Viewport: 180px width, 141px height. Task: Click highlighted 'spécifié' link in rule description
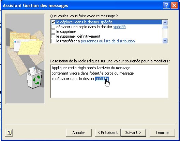point(102,79)
